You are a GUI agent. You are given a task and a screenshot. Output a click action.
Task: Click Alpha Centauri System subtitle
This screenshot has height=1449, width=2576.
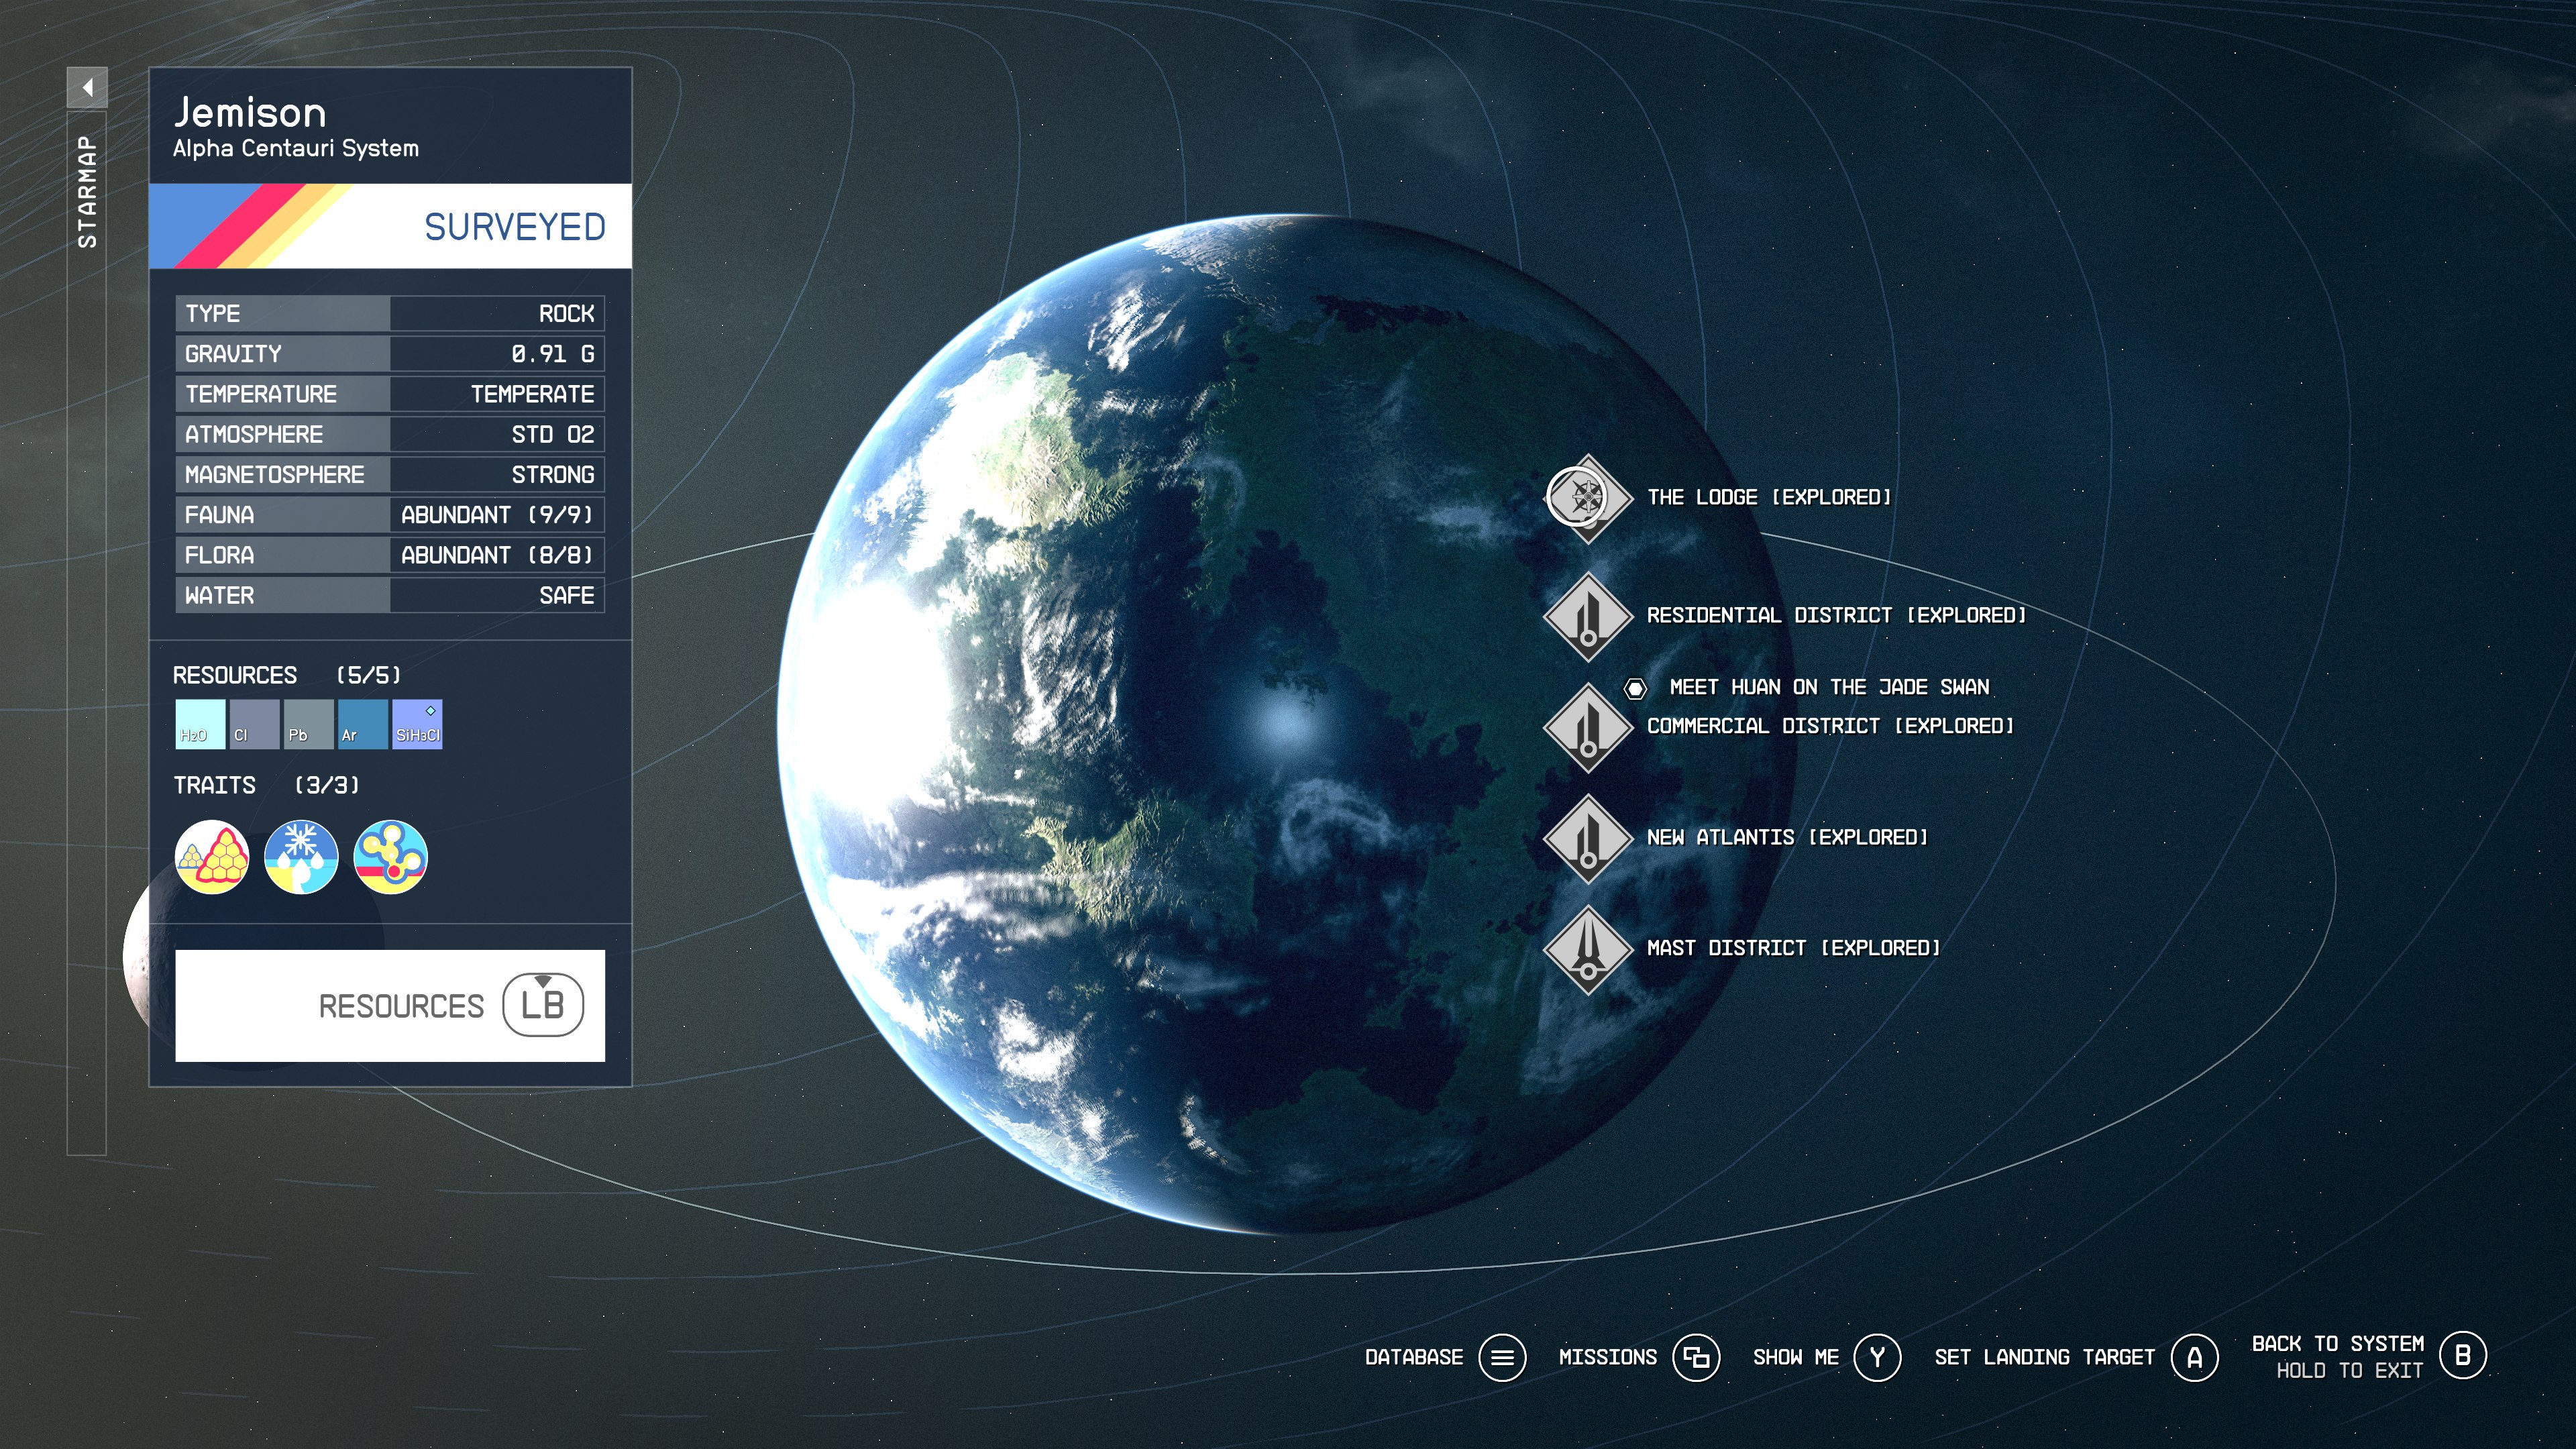(296, 148)
